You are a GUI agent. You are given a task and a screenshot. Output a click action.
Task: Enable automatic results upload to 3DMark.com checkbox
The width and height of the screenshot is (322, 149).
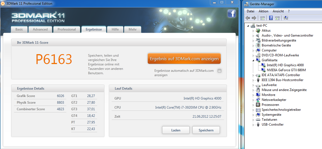pos(220,71)
